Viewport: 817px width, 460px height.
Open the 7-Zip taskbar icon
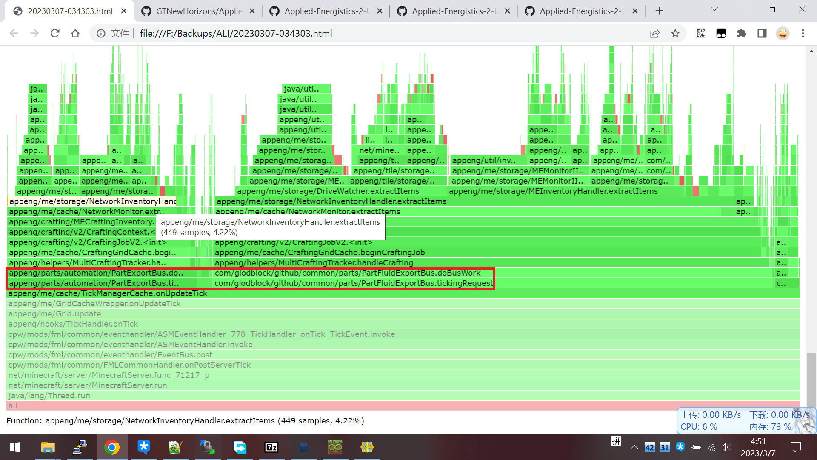click(x=271, y=447)
